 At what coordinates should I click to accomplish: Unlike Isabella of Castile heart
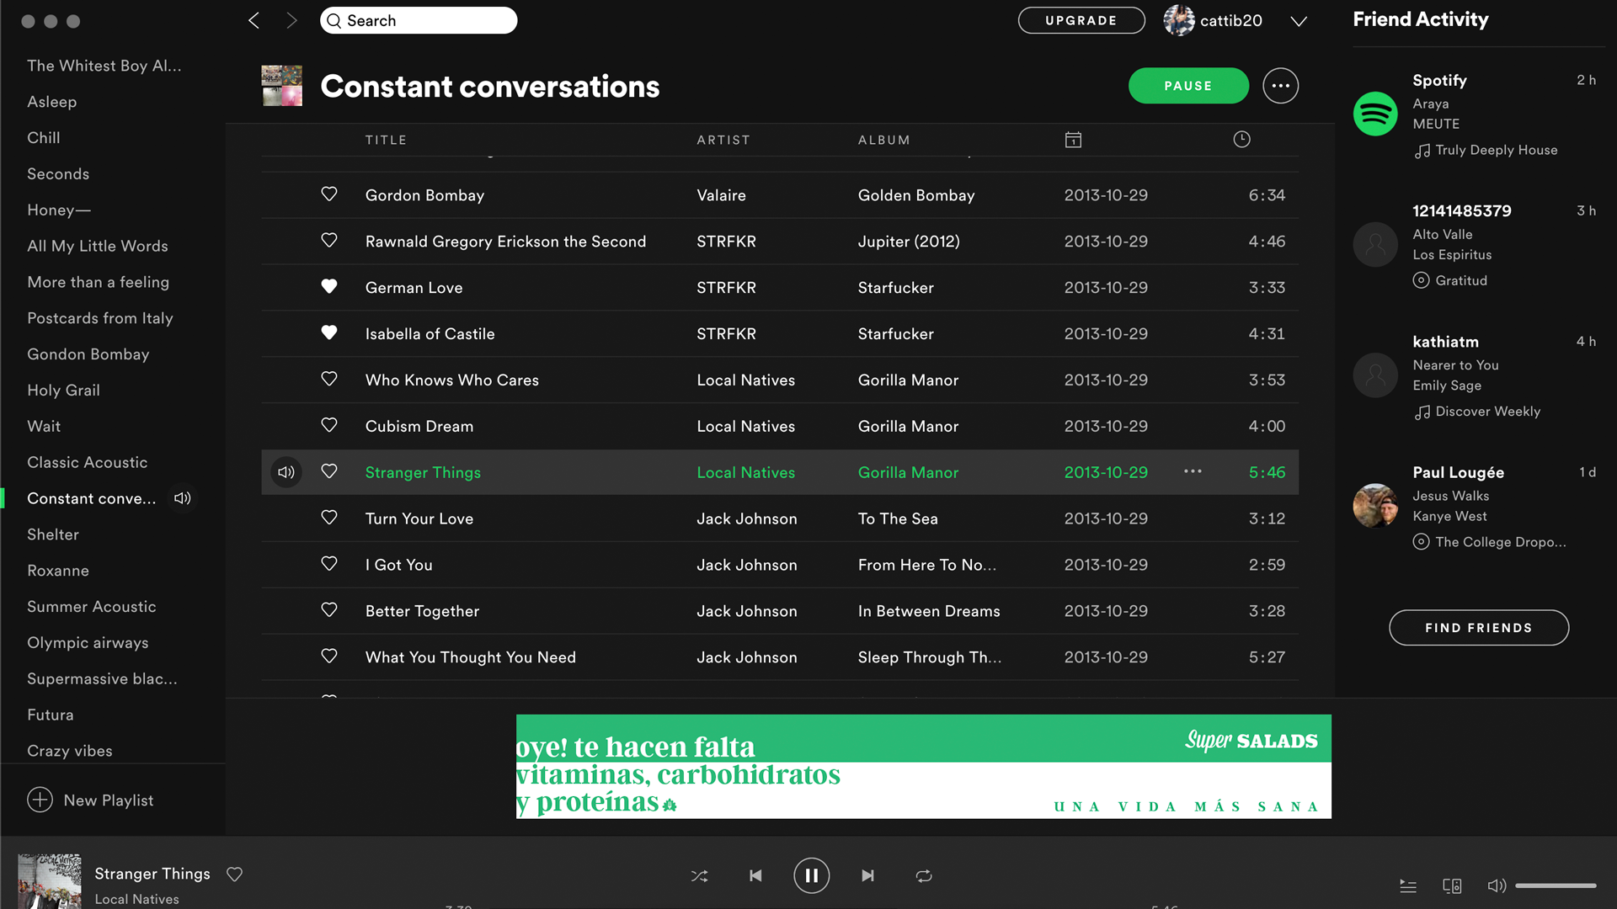[329, 333]
